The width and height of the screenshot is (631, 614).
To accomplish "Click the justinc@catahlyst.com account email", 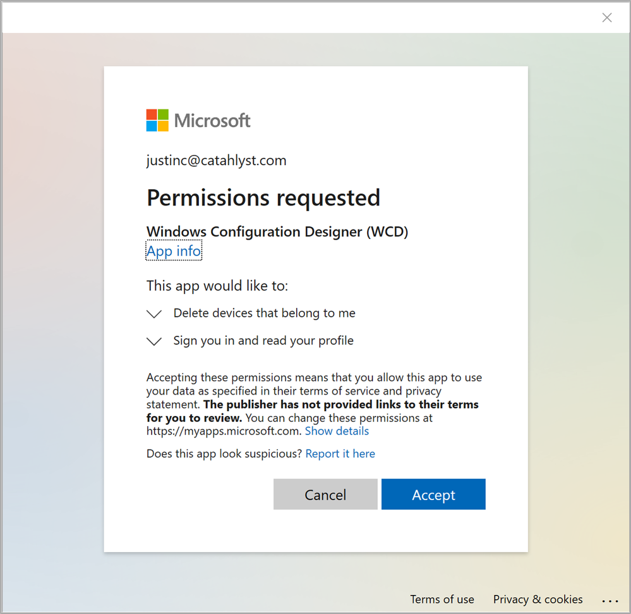I will click(217, 161).
